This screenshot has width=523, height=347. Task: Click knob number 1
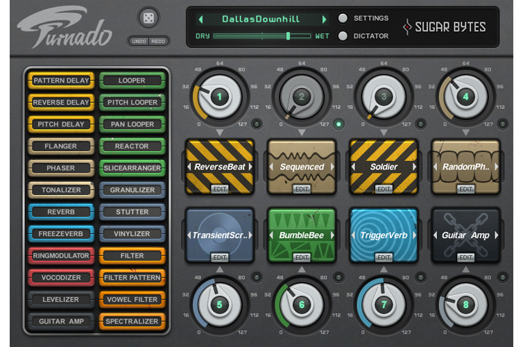pyautogui.click(x=220, y=97)
